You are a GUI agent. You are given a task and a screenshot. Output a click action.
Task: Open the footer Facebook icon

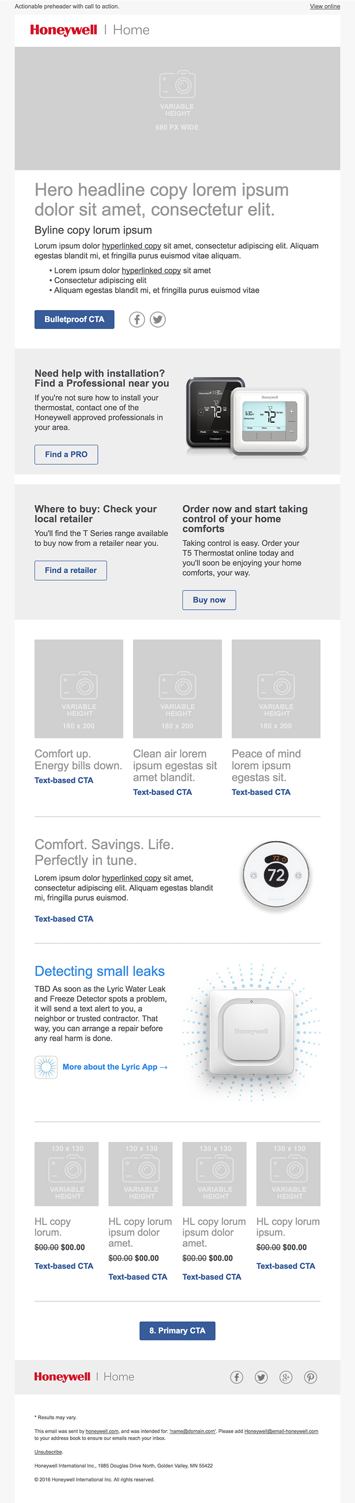[x=237, y=1377]
